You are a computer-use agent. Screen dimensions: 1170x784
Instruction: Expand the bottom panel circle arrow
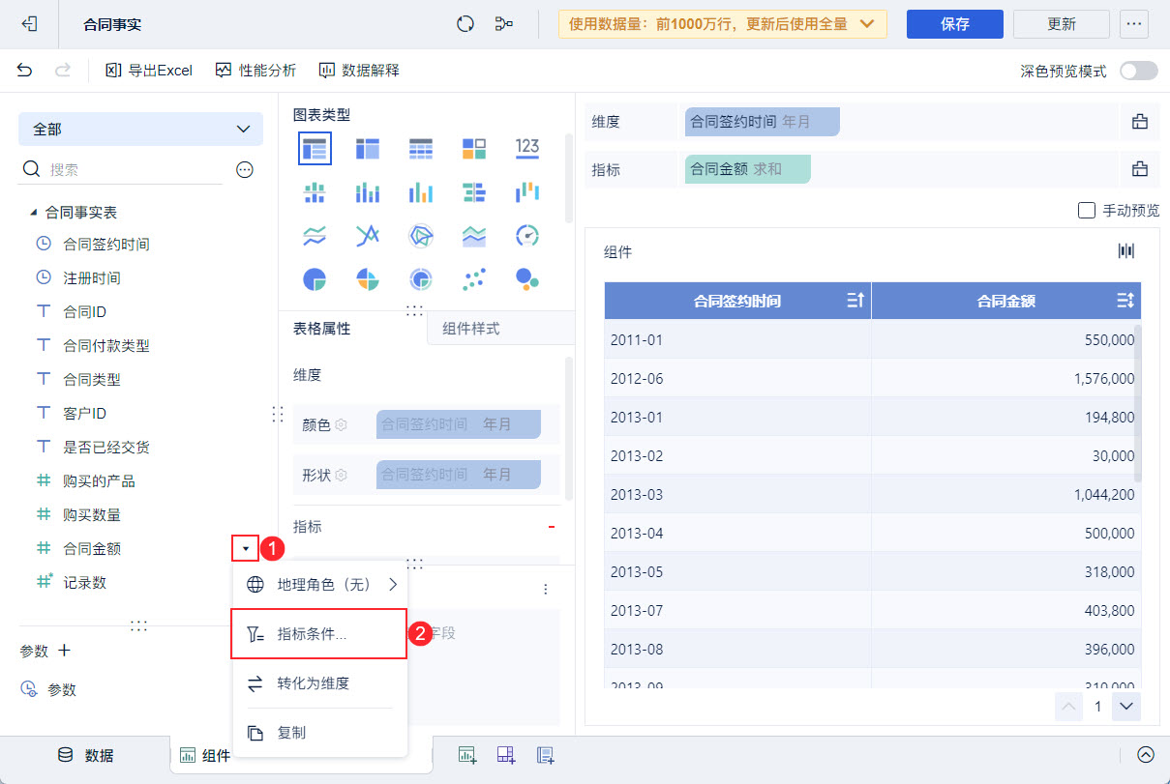[1146, 755]
